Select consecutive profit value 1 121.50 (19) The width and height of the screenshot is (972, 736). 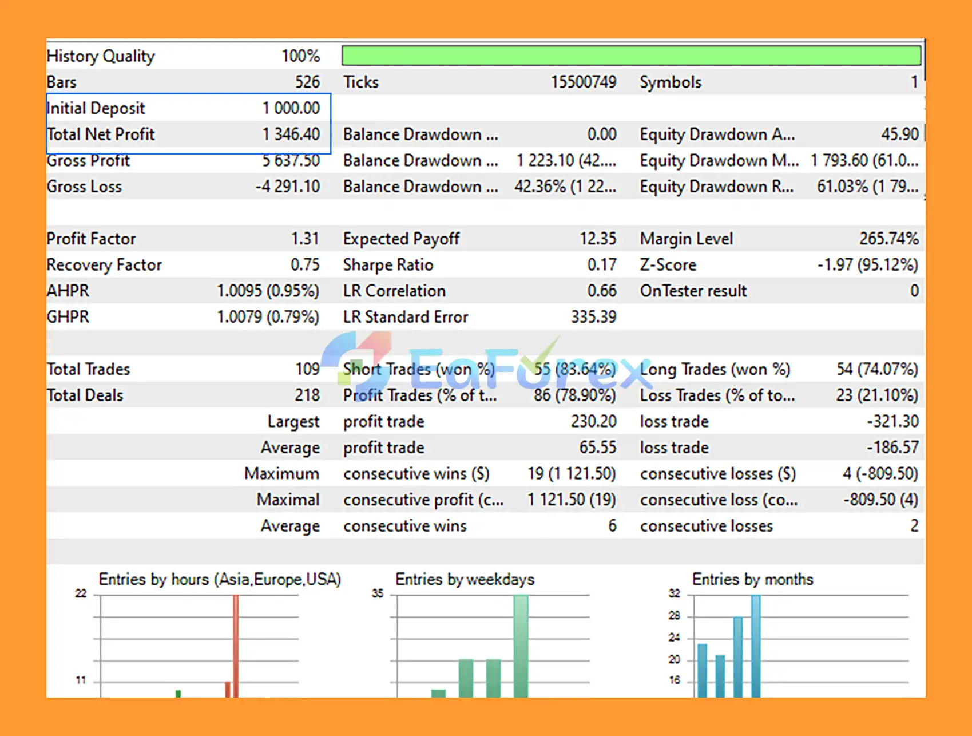[x=572, y=500]
